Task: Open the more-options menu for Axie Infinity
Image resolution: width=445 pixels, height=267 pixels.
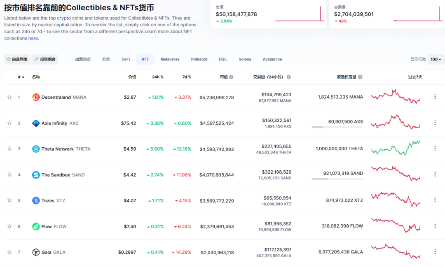Action: tap(435, 123)
